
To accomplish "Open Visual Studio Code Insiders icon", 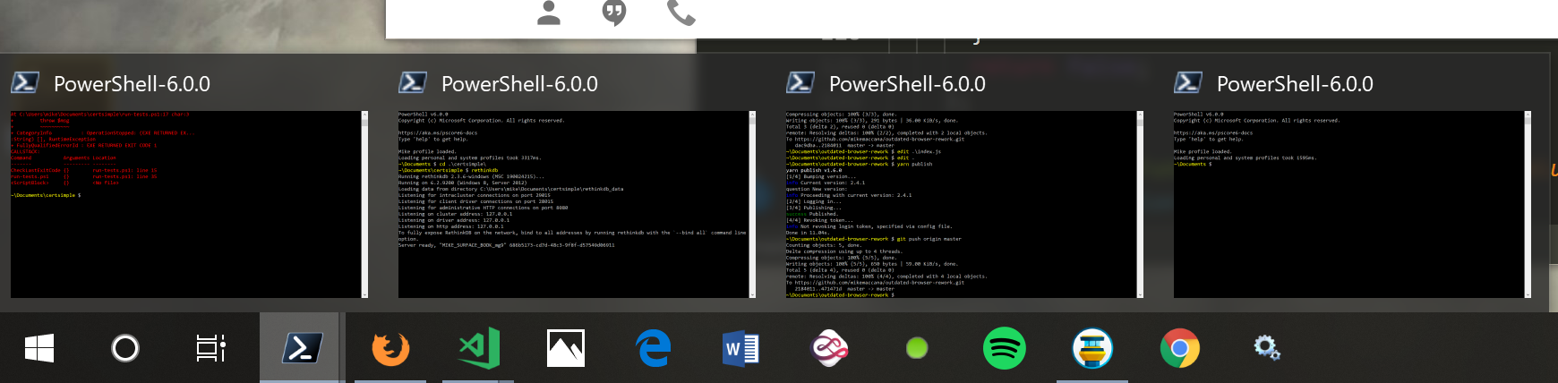I will (479, 348).
